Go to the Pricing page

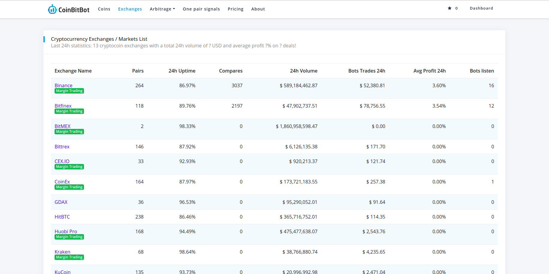[235, 9]
